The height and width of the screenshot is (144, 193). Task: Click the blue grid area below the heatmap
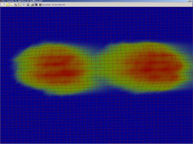point(96,122)
